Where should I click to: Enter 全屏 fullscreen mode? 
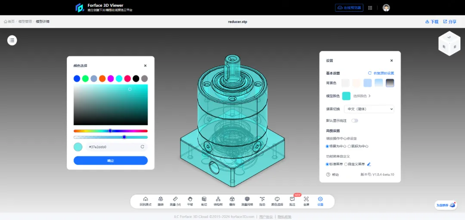pos(306,199)
